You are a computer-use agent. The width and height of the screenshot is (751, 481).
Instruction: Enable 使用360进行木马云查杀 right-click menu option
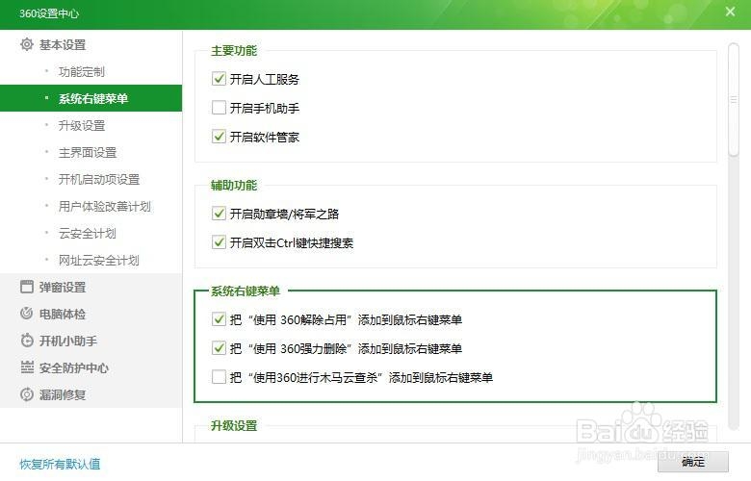219,377
